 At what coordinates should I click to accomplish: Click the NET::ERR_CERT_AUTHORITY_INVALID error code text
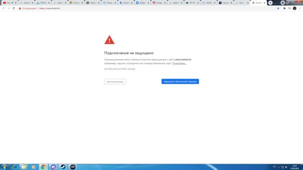(120, 69)
